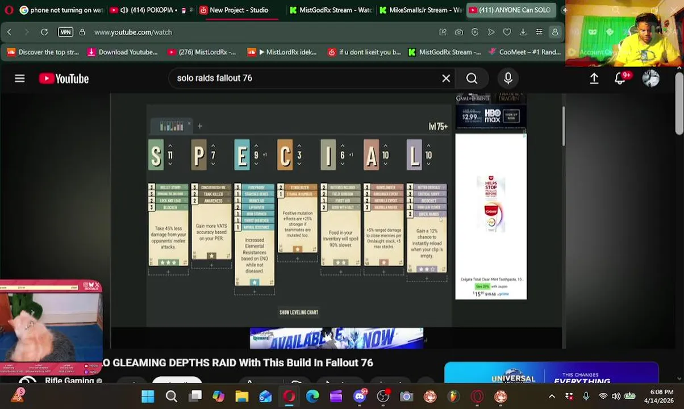Viewport: 684px width, 409px height.
Task: Add page to bookmarks with heart icon
Action: tap(507, 32)
